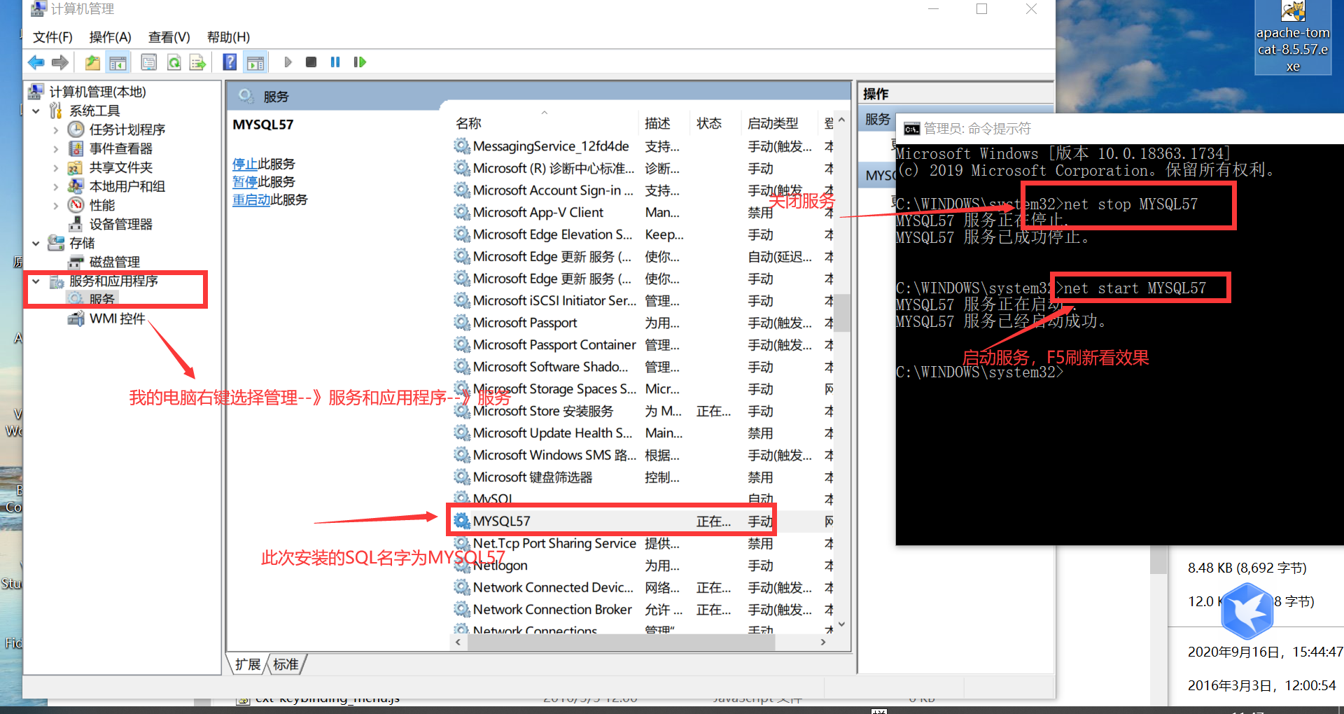The image size is (1344, 714).
Task: Click the Performance icon in tree
Action: point(76,205)
